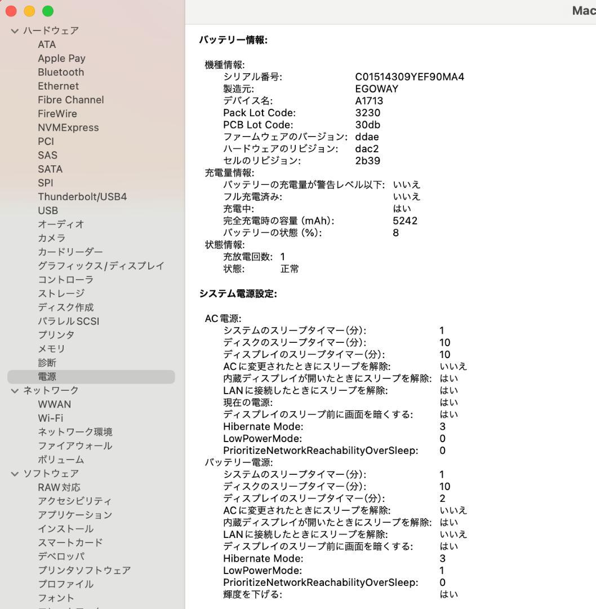Click the AC電源 section label
Image resolution: width=596 pixels, height=609 pixels.
(223, 319)
